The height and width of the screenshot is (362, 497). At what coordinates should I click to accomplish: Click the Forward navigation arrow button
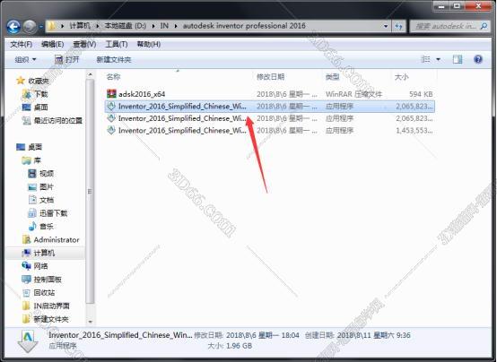pyautogui.click(x=31, y=27)
